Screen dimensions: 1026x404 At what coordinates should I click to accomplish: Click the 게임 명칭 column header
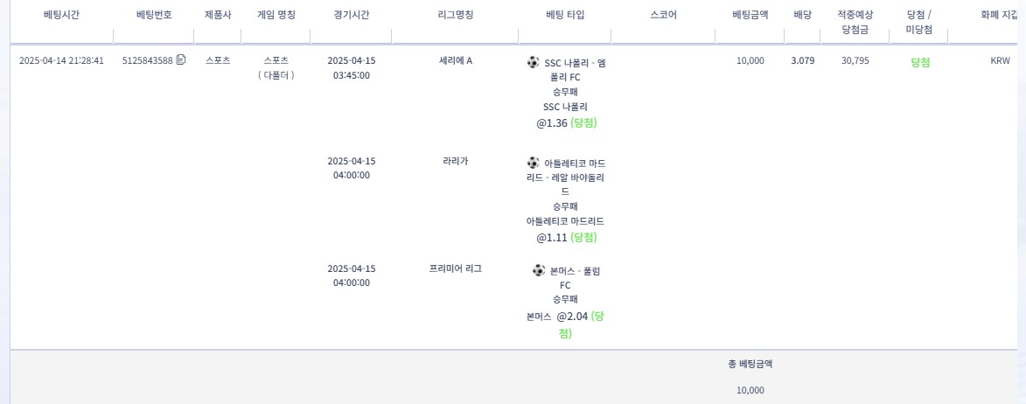pyautogui.click(x=276, y=15)
